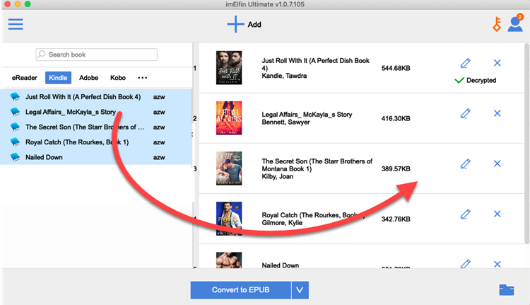Click book icon beside The Secret Son
Screen dimensions: 530x305
[15, 127]
